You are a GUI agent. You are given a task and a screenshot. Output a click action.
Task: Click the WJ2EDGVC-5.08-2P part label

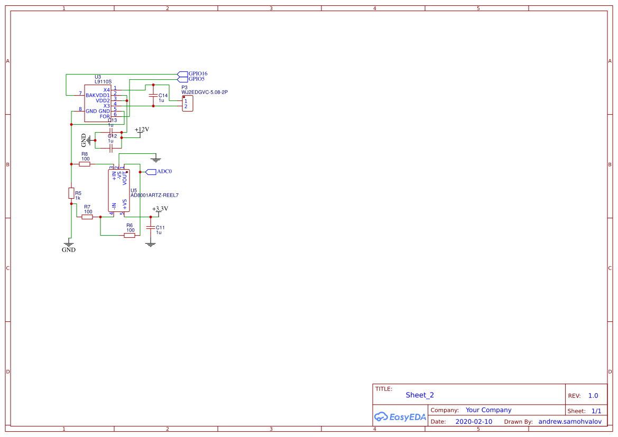[x=205, y=92]
